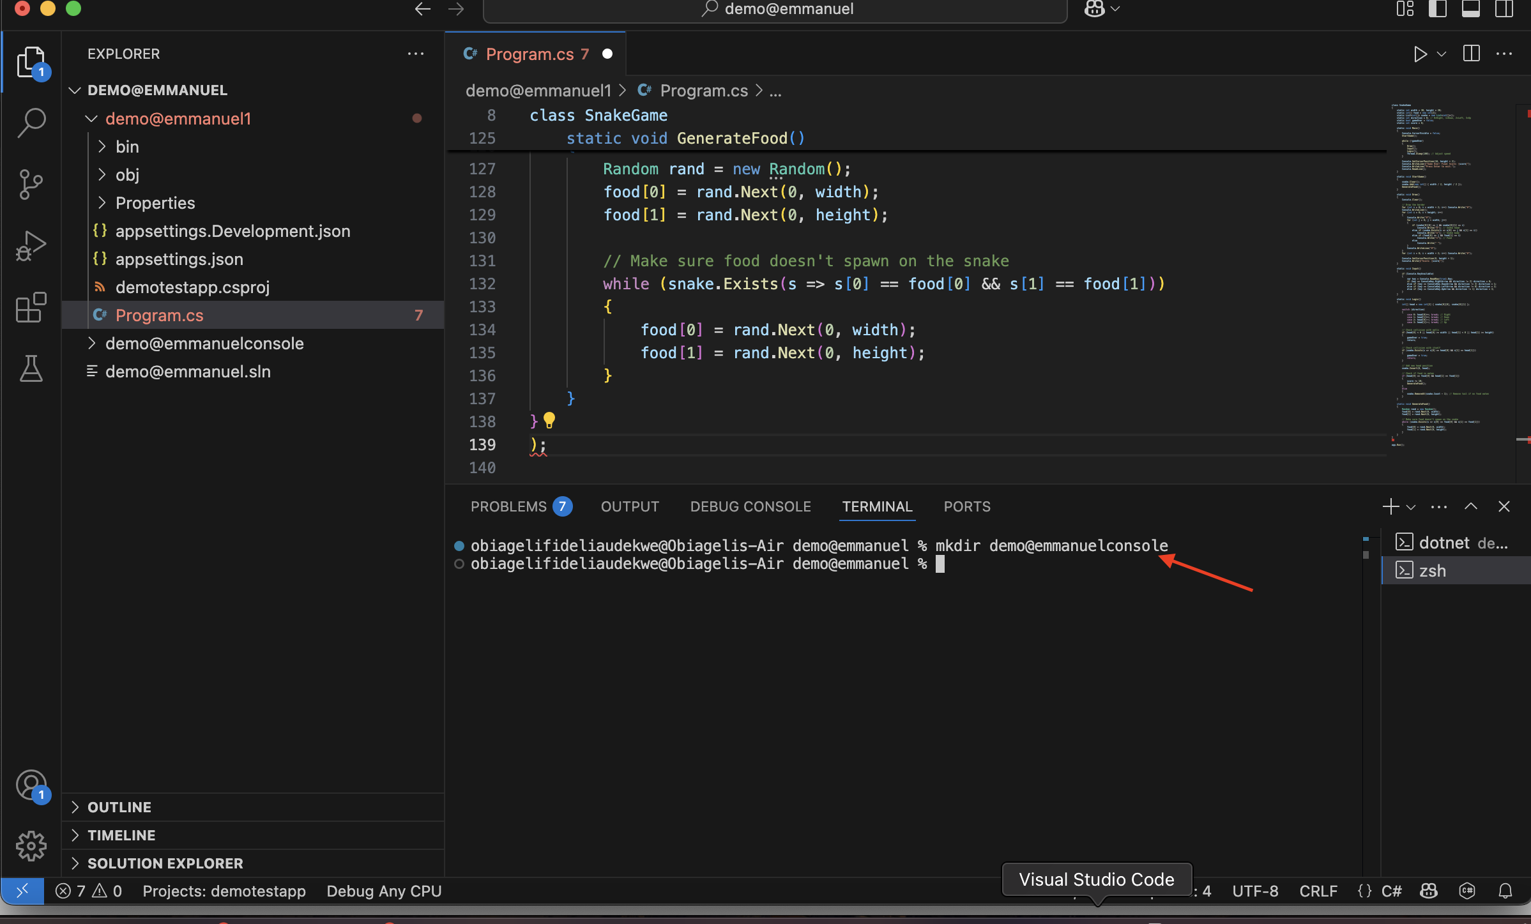Image resolution: width=1531 pixels, height=924 pixels.
Task: Open the Run dropdown arrow beside play button
Action: click(1442, 54)
